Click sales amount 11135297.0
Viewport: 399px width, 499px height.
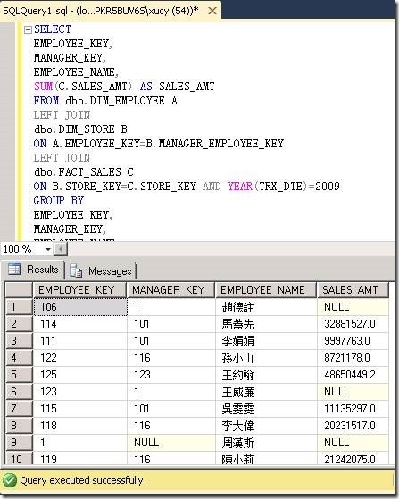(x=353, y=409)
